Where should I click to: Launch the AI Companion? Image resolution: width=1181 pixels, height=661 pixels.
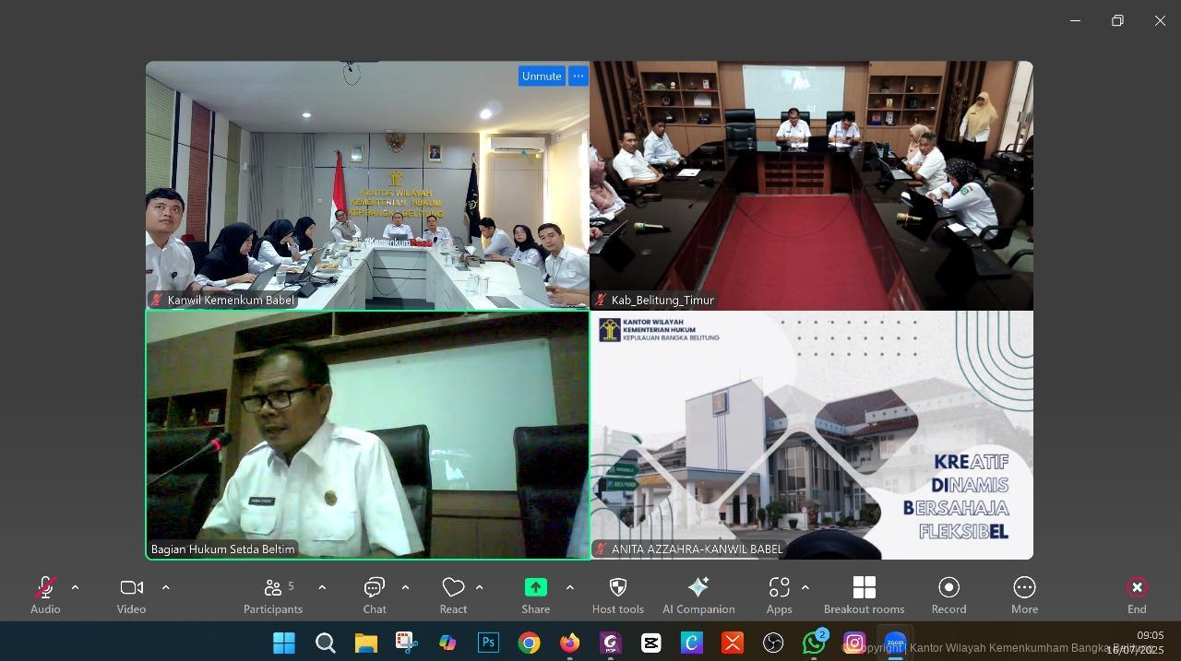(x=698, y=588)
